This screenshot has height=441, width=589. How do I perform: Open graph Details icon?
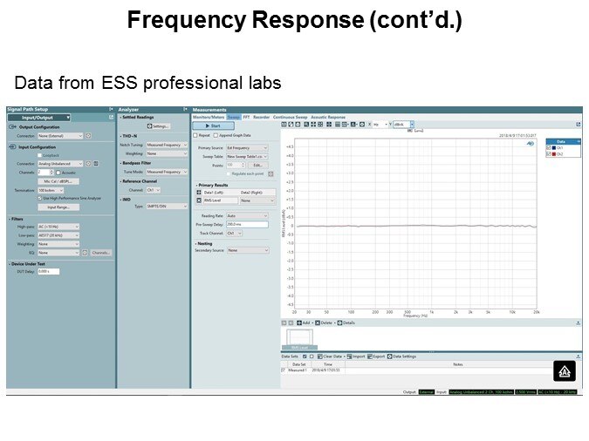point(339,322)
